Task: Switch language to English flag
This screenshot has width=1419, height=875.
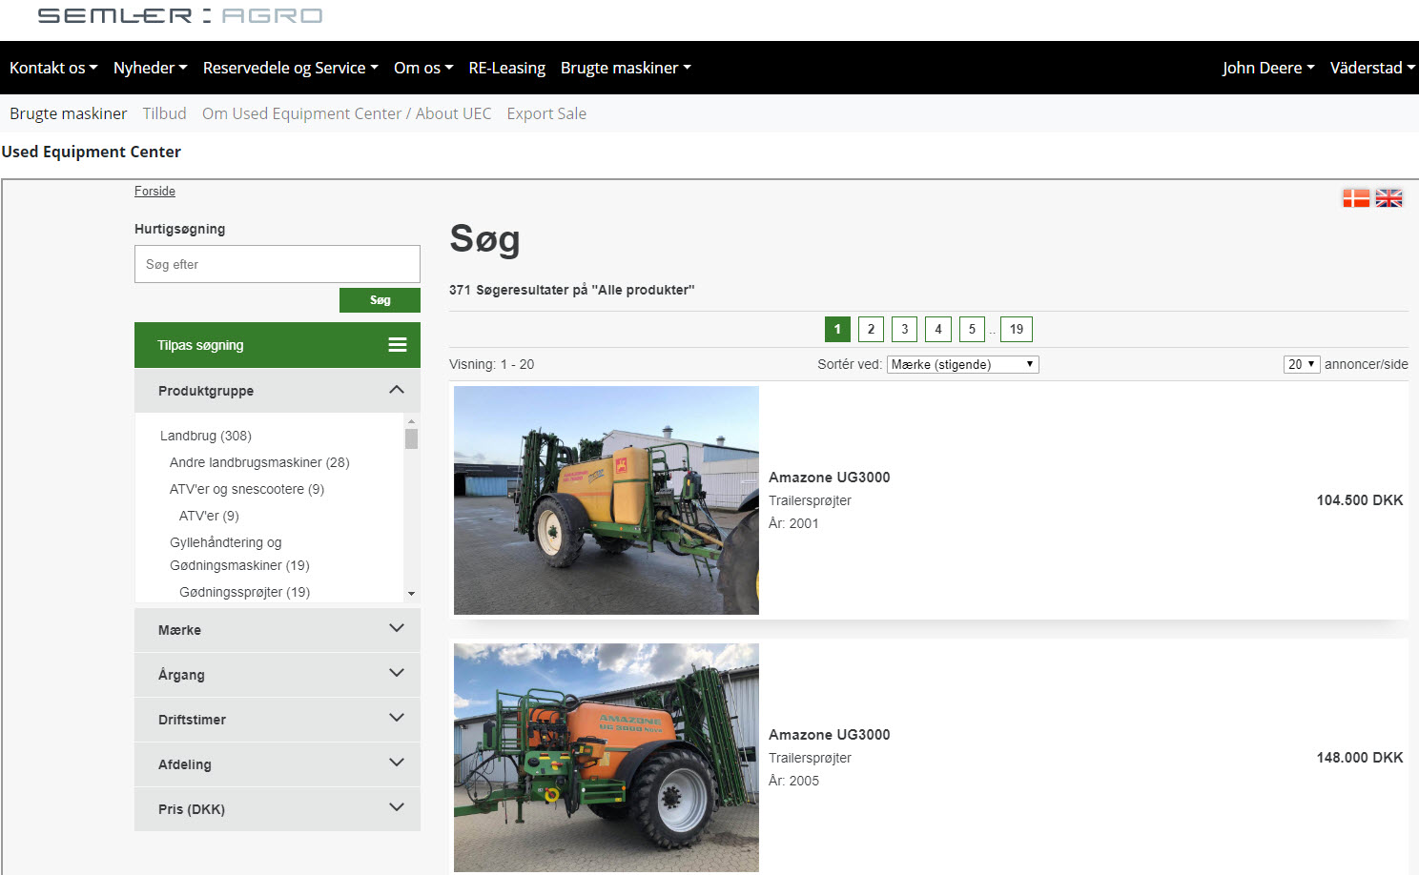Action: [x=1388, y=198]
